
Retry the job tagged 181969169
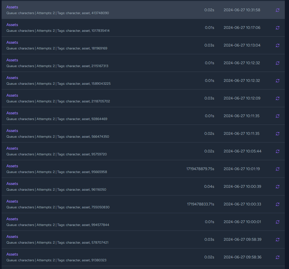coord(277,45)
